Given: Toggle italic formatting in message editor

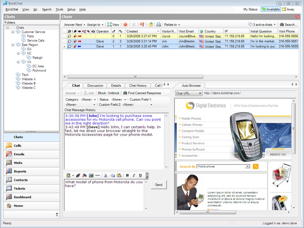Looking at the screenshot, I should pos(134,175).
